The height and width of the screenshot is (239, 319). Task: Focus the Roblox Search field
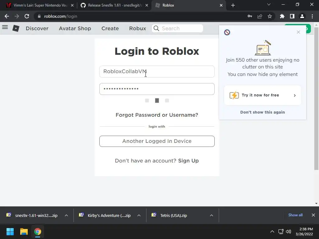point(177,28)
